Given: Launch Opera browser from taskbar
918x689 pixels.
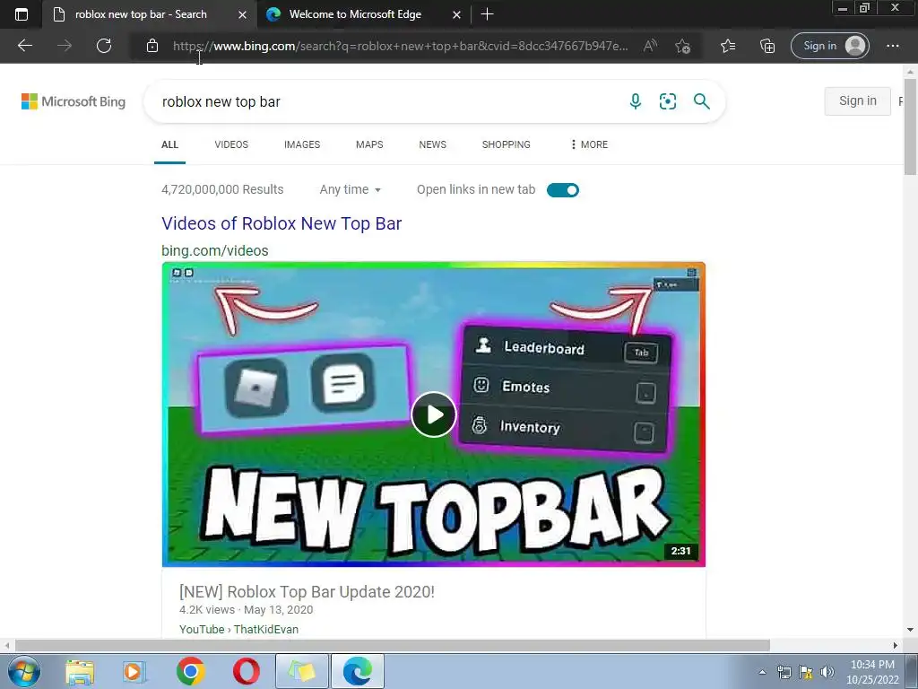Looking at the screenshot, I should tap(246, 671).
